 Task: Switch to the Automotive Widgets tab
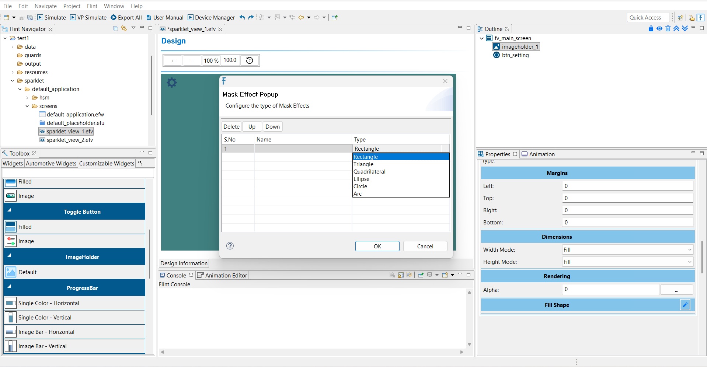[x=51, y=163]
